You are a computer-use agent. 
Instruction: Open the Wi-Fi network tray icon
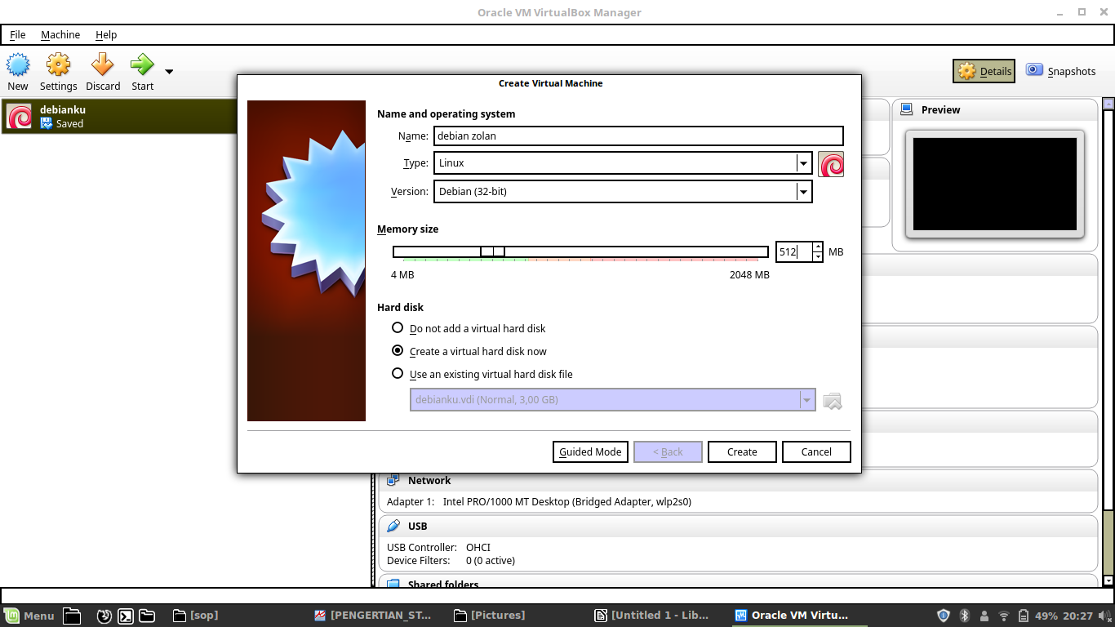(1004, 616)
